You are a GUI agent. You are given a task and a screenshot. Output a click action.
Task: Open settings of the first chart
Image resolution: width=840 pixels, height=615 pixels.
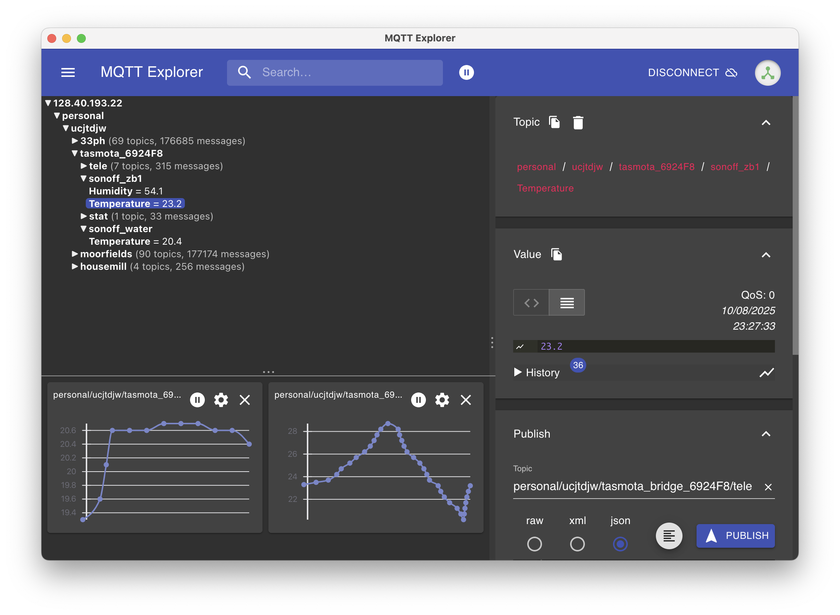point(221,400)
